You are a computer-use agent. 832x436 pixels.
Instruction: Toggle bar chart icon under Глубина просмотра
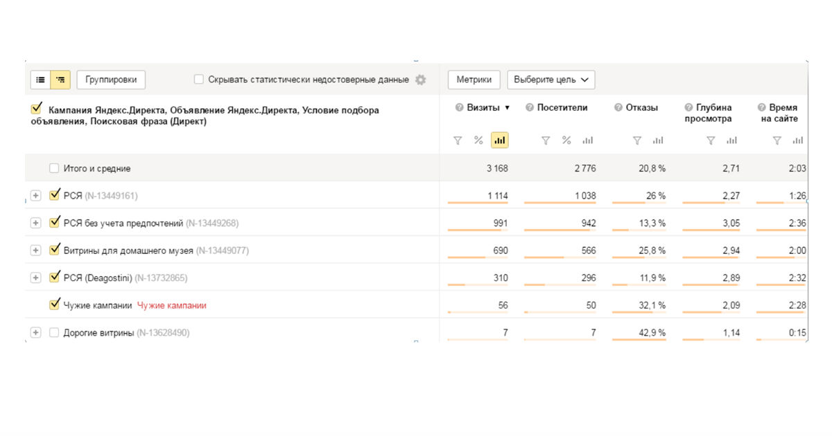coord(731,140)
